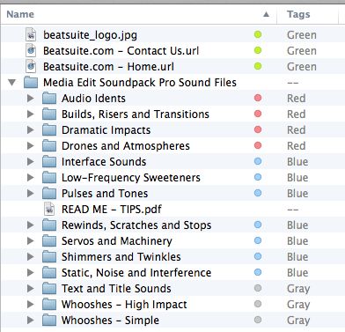345x332 pixels.
Task: Click the Drones and Atmospheres folder icon
Action: click(49, 146)
